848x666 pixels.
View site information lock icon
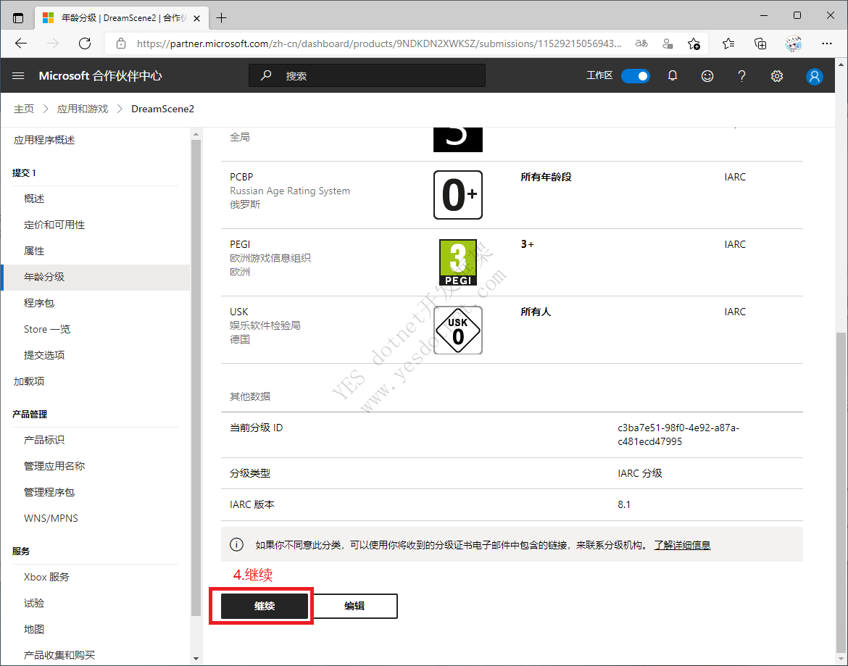pos(121,43)
